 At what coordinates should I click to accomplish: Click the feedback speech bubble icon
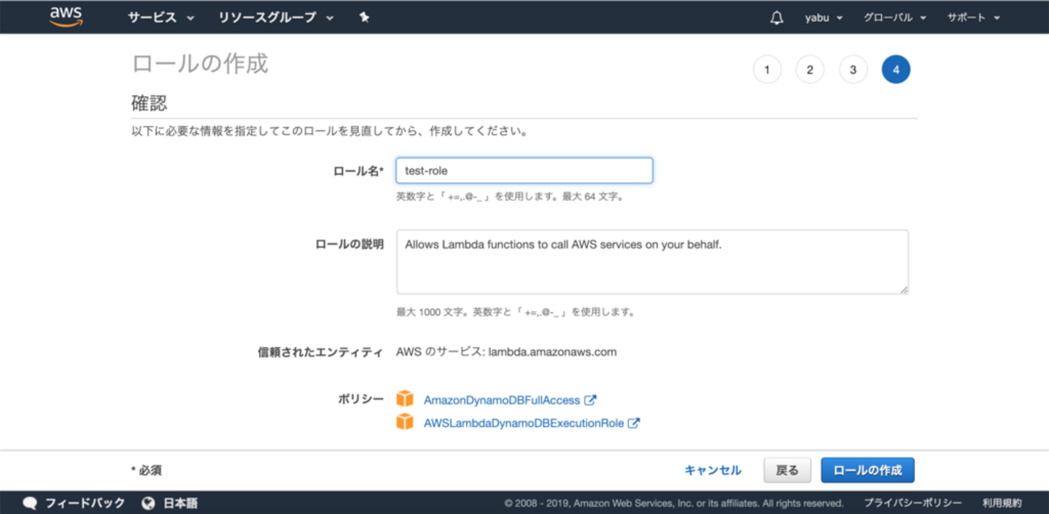click(x=30, y=503)
